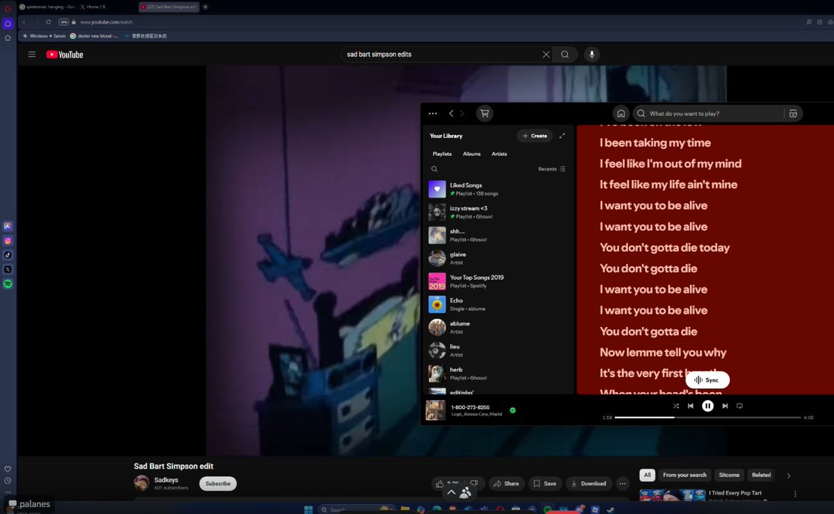Go forward in Spotify navigation

coord(462,113)
